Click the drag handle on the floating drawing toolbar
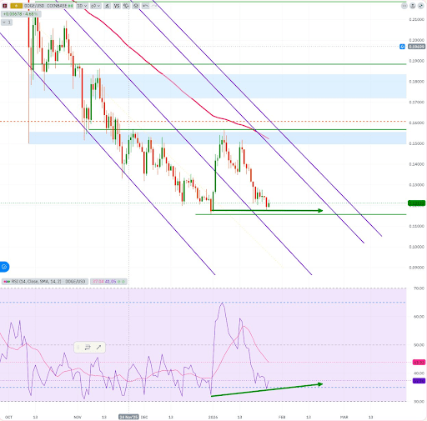427x421 pixels. tap(78, 348)
